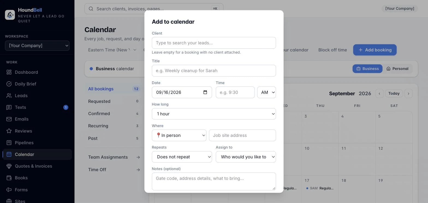Click the Sites globe icon
This screenshot has height=203, width=428.
9,201
